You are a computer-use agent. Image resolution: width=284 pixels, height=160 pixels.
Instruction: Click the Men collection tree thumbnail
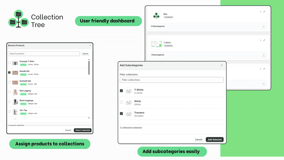156,15
